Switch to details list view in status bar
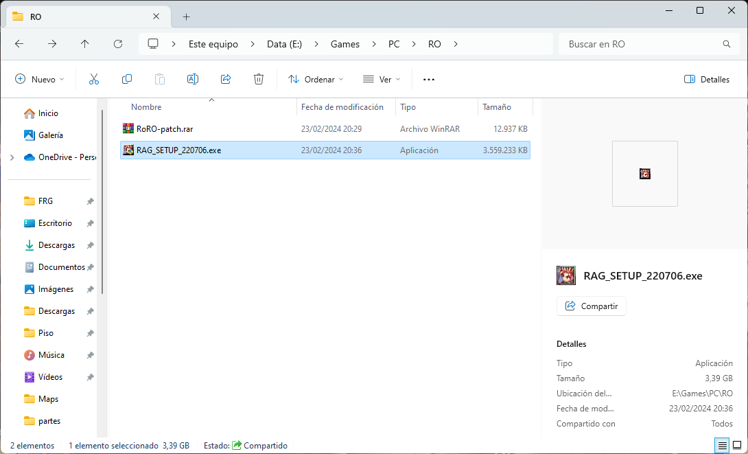The image size is (748, 454). (722, 446)
